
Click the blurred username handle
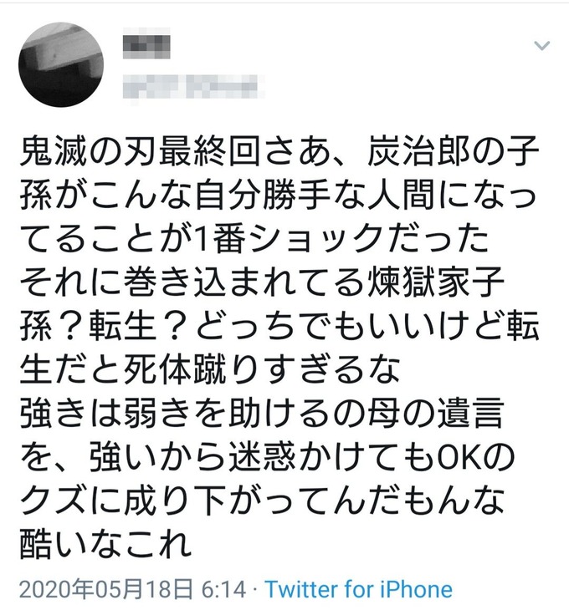click(x=193, y=86)
